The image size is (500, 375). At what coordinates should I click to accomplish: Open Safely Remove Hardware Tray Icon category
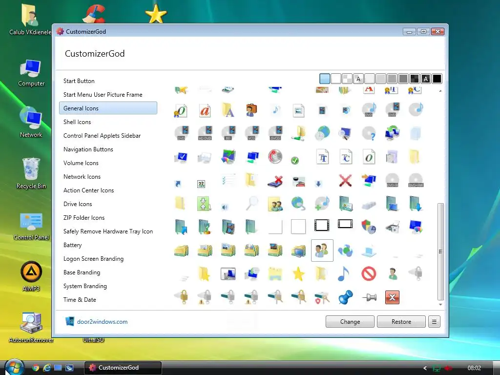click(108, 231)
